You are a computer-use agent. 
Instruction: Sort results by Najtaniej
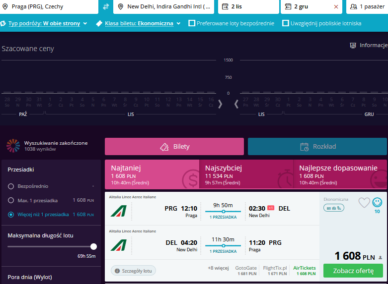tap(152, 174)
